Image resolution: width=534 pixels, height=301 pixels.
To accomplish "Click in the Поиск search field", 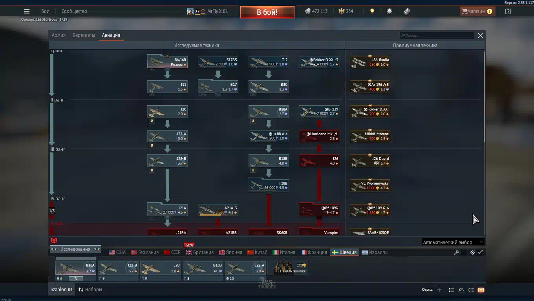I will [437, 35].
